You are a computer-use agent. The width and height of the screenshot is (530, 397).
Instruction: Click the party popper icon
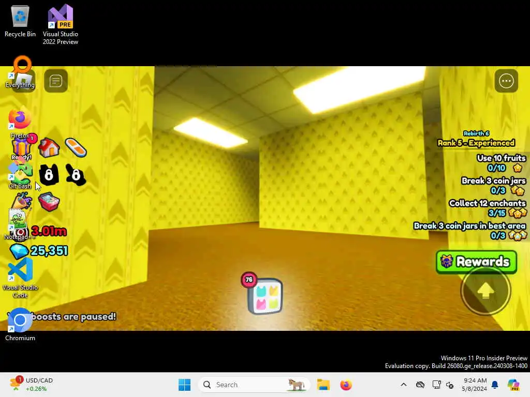point(22,201)
